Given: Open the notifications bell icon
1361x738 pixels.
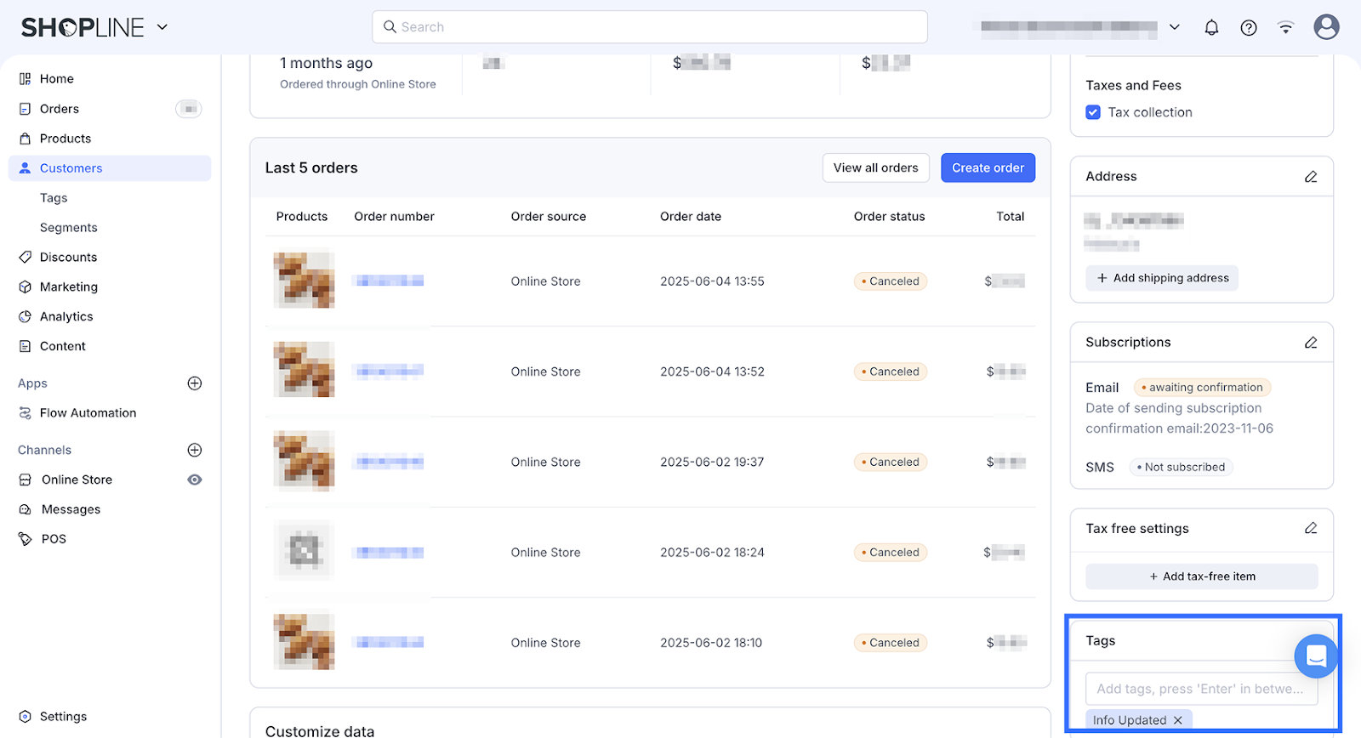Looking at the screenshot, I should pos(1211,27).
